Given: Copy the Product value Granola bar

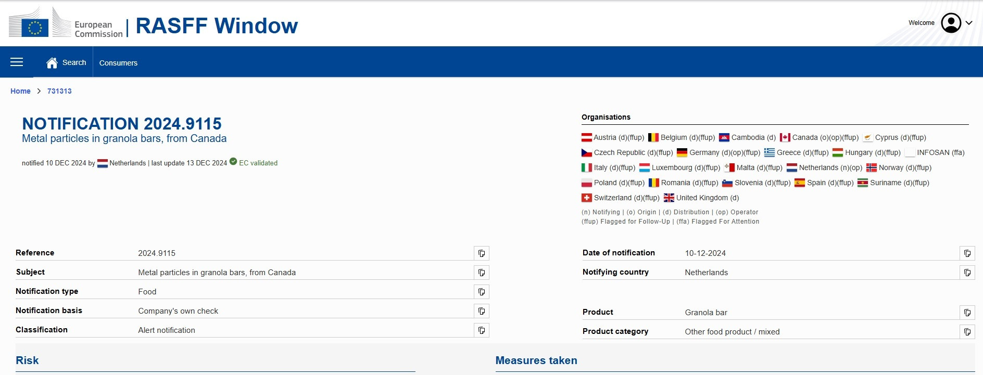Looking at the screenshot, I should point(967,313).
